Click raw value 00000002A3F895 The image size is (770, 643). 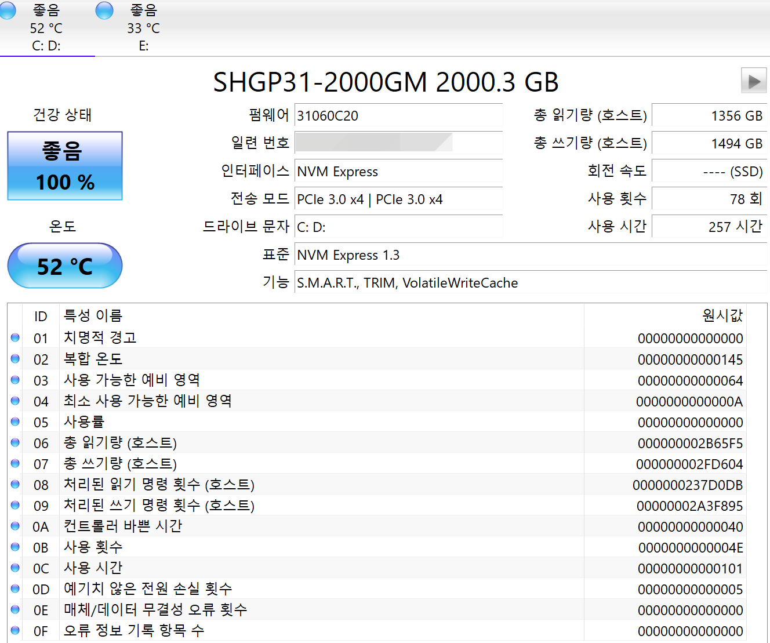point(690,506)
